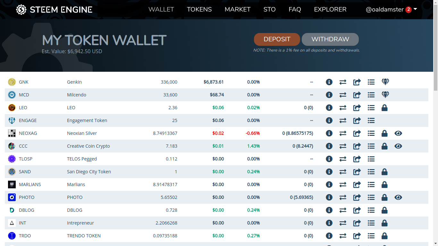Screen dimensions: 438x246
Task: Click the diamond icon in MCD row
Action: (385, 95)
